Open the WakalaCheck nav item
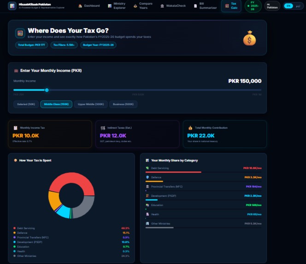This screenshot has width=306, height=264. pos(173,6)
